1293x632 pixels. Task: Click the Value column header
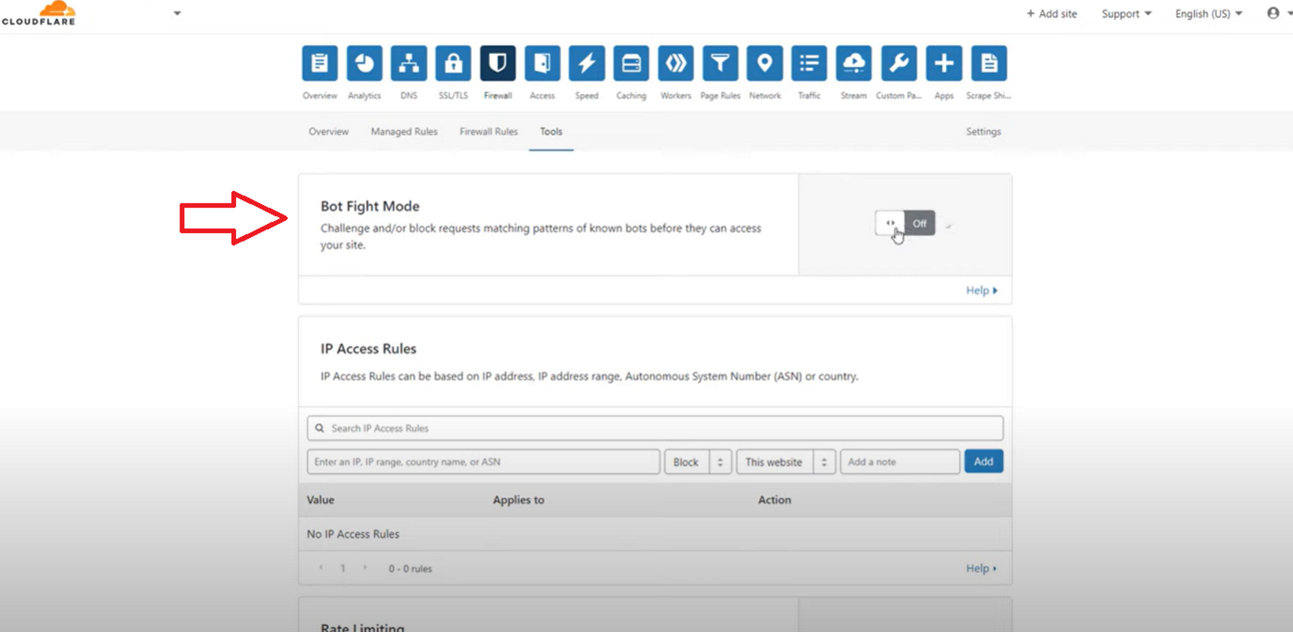pyautogui.click(x=321, y=500)
